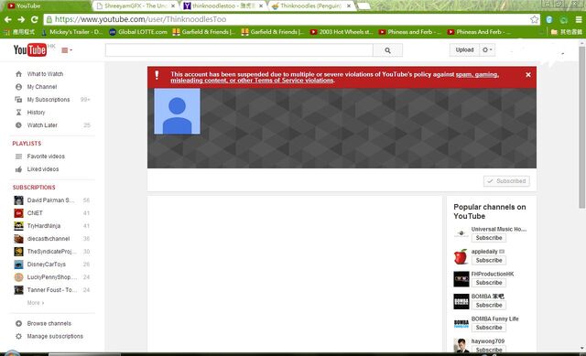Open settings gear dropdown beside Upload
586x356 pixels.
(487, 50)
